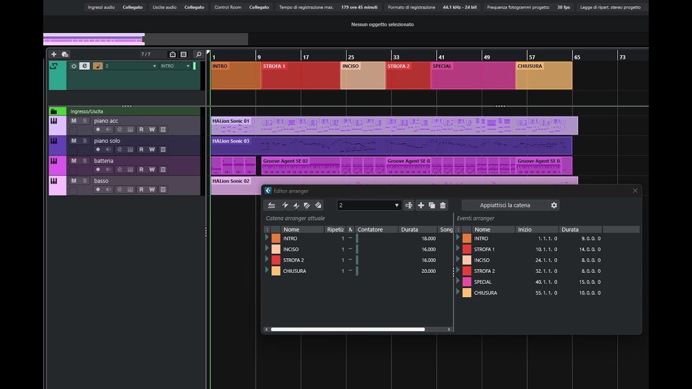Screen dimensions: 692x389
Task: Click the current chain horizontal scrollbar
Action: click(348, 329)
